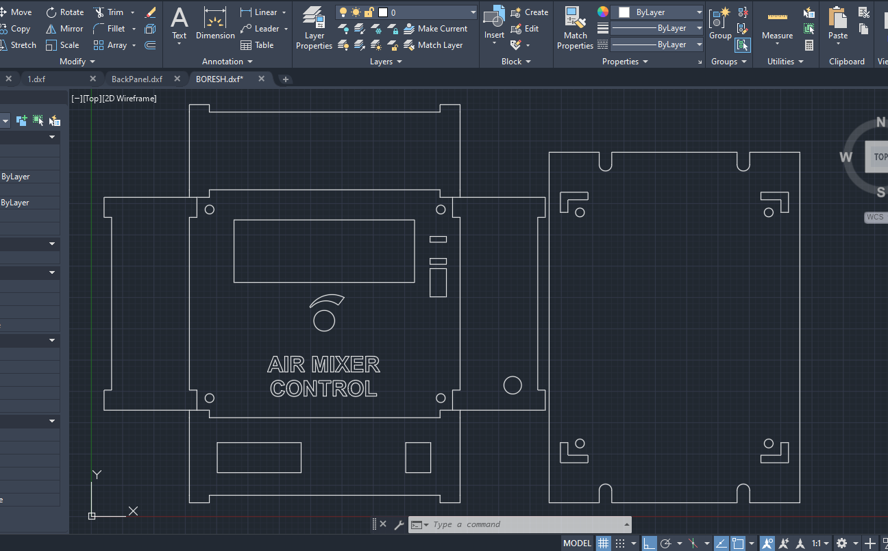Toggle snap mode in status bar
Viewport: 888px width, 551px height.
click(x=620, y=543)
